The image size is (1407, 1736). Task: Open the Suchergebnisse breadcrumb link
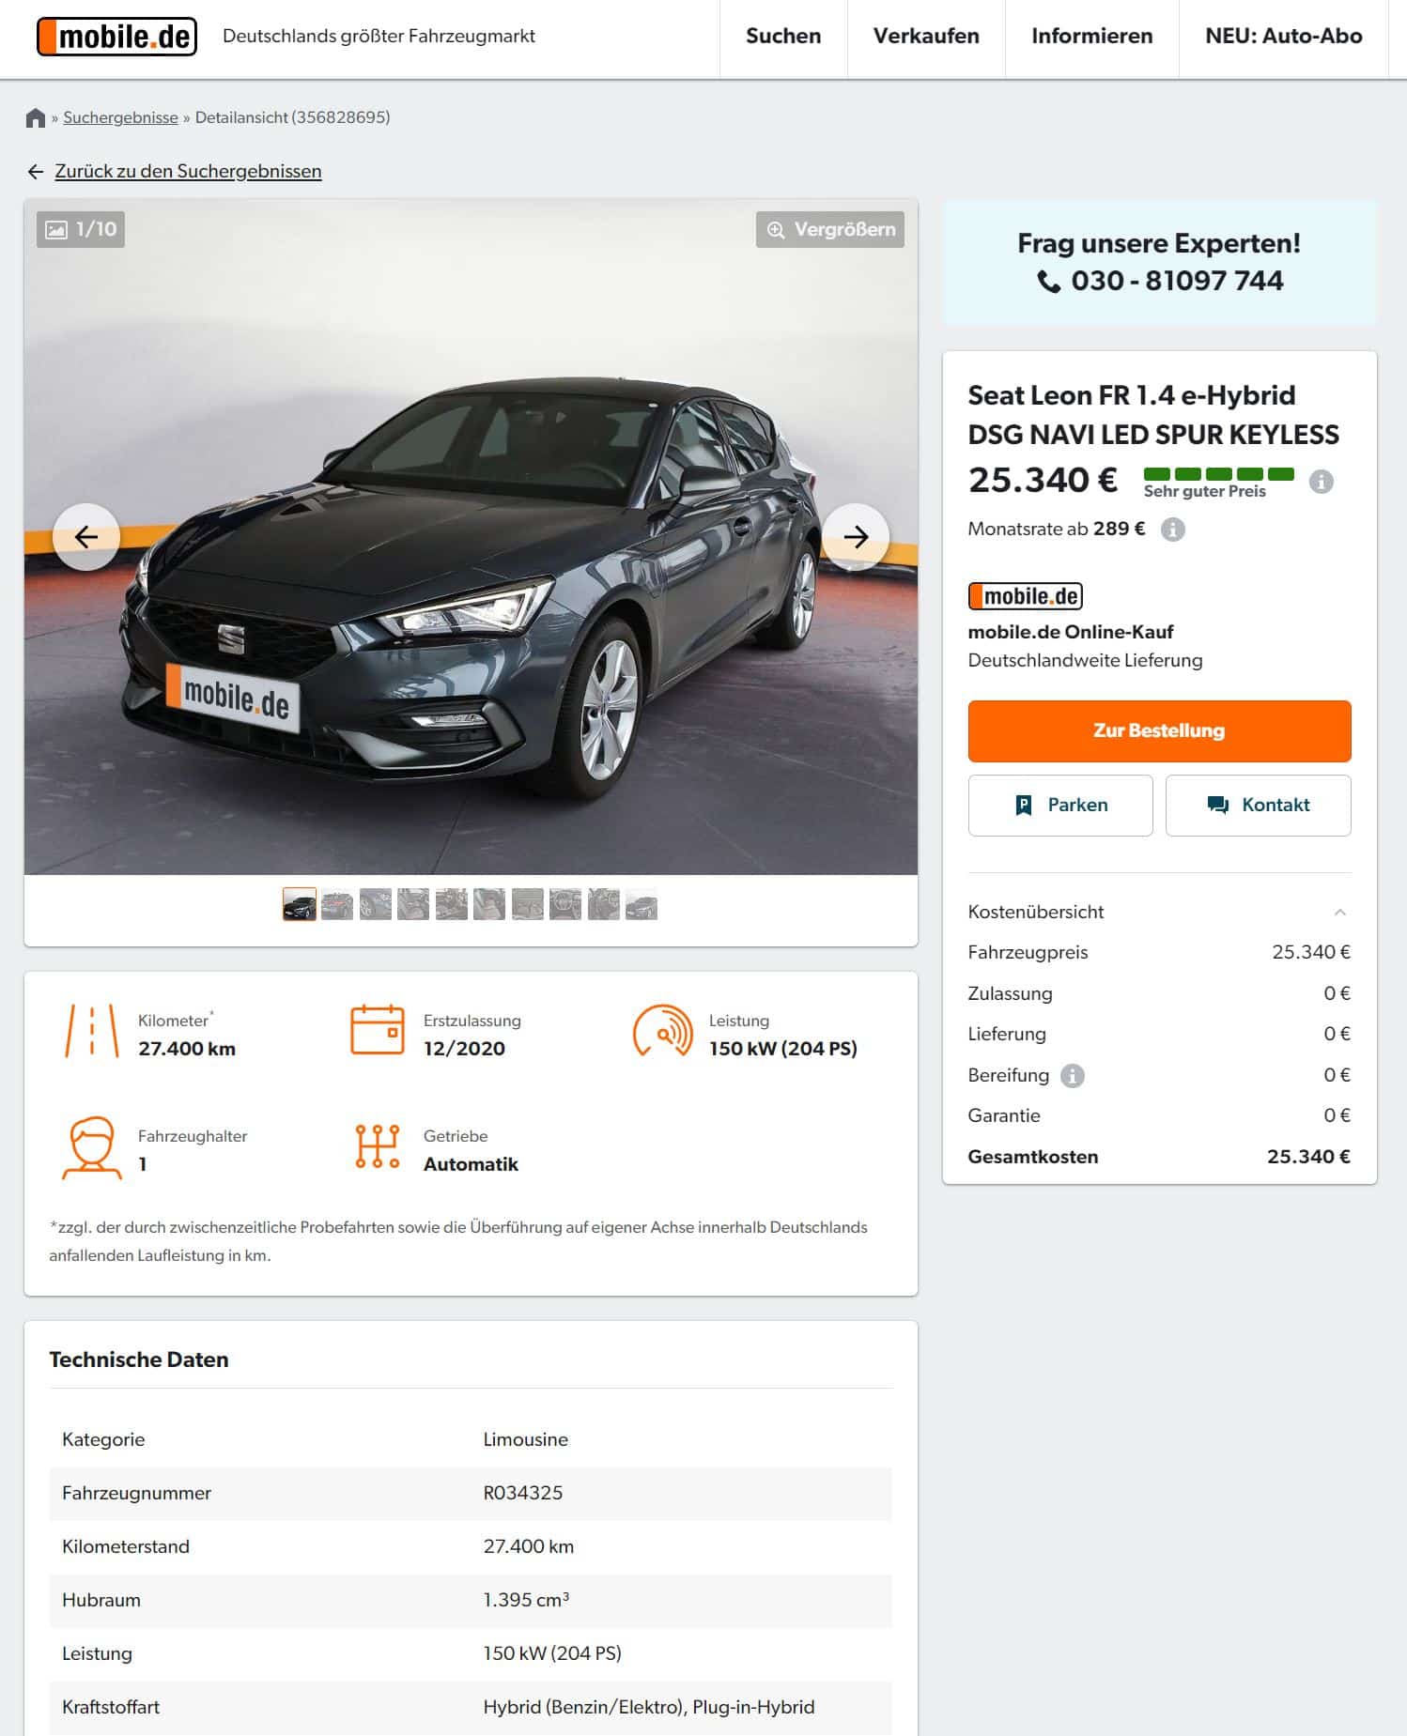(120, 117)
